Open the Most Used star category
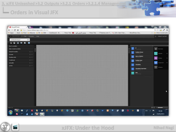The height and width of the screenshot is (132, 176). [156, 49]
